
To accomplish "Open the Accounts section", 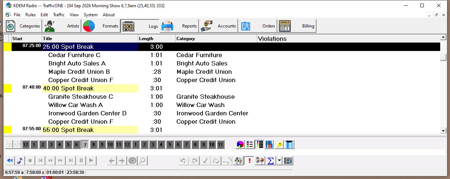I will [218, 26].
